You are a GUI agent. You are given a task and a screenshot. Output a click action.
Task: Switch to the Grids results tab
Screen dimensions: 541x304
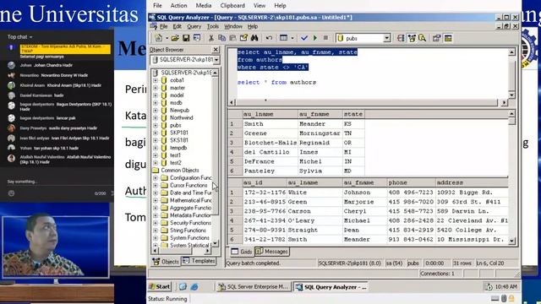242,252
